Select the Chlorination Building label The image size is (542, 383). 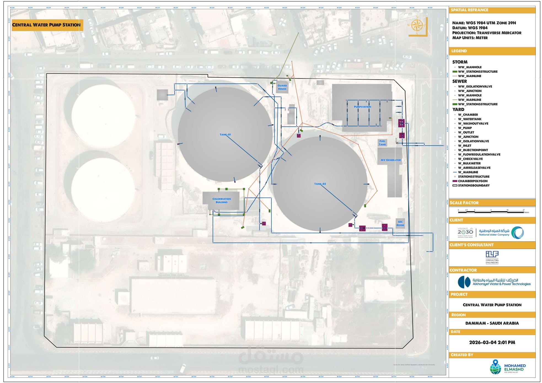point(222,201)
